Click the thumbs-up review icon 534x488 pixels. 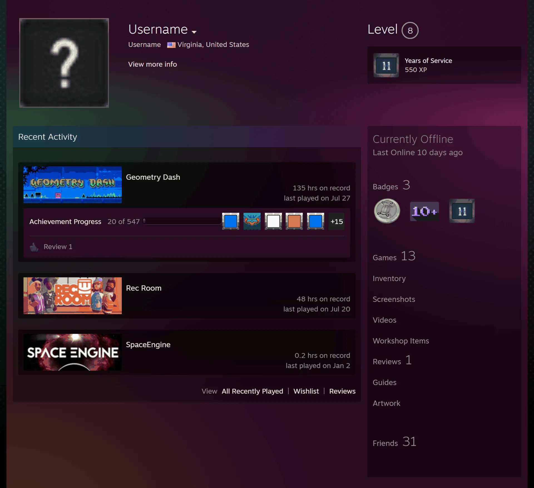[34, 247]
